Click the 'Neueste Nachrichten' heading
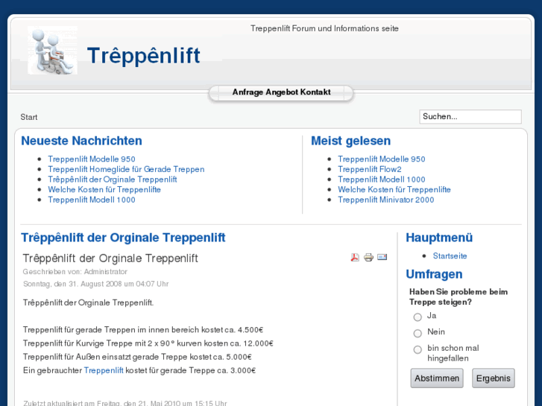 pos(81,141)
